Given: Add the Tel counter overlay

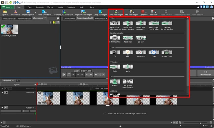Looking at the screenshot, I should (115, 53).
